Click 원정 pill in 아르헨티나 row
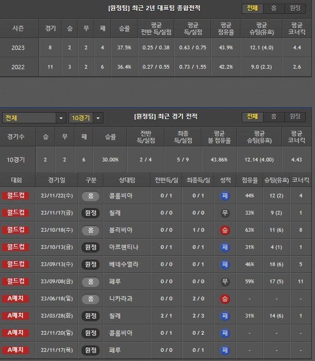The image size is (315, 361). 91,247
